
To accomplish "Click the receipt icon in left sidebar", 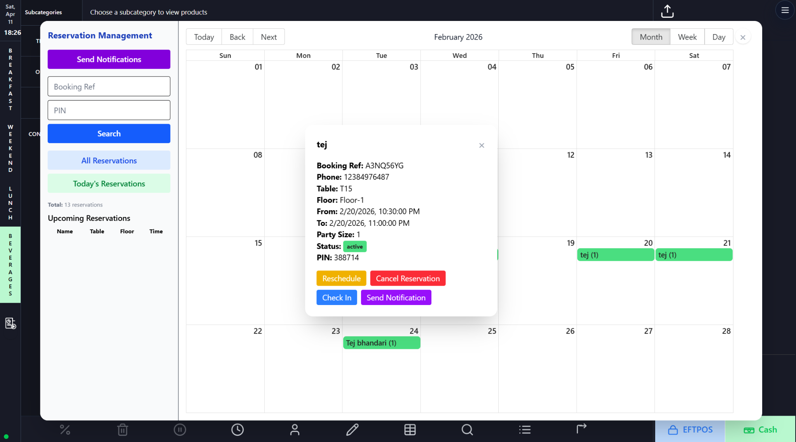I will pyautogui.click(x=10, y=323).
